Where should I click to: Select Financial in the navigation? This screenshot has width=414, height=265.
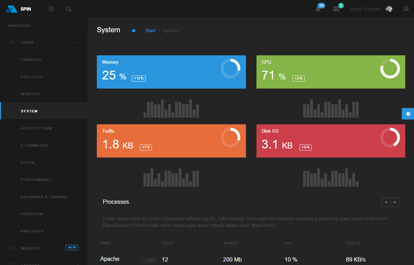coord(32,60)
